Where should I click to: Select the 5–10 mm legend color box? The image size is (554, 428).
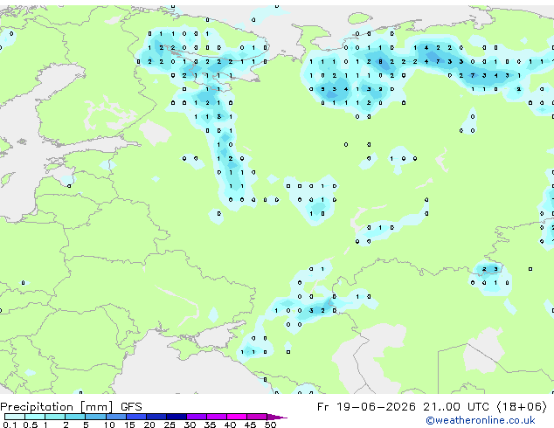pos(95,417)
